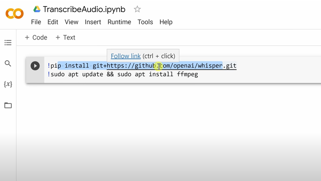
Task: Open table of contents sidebar
Action: point(8,43)
